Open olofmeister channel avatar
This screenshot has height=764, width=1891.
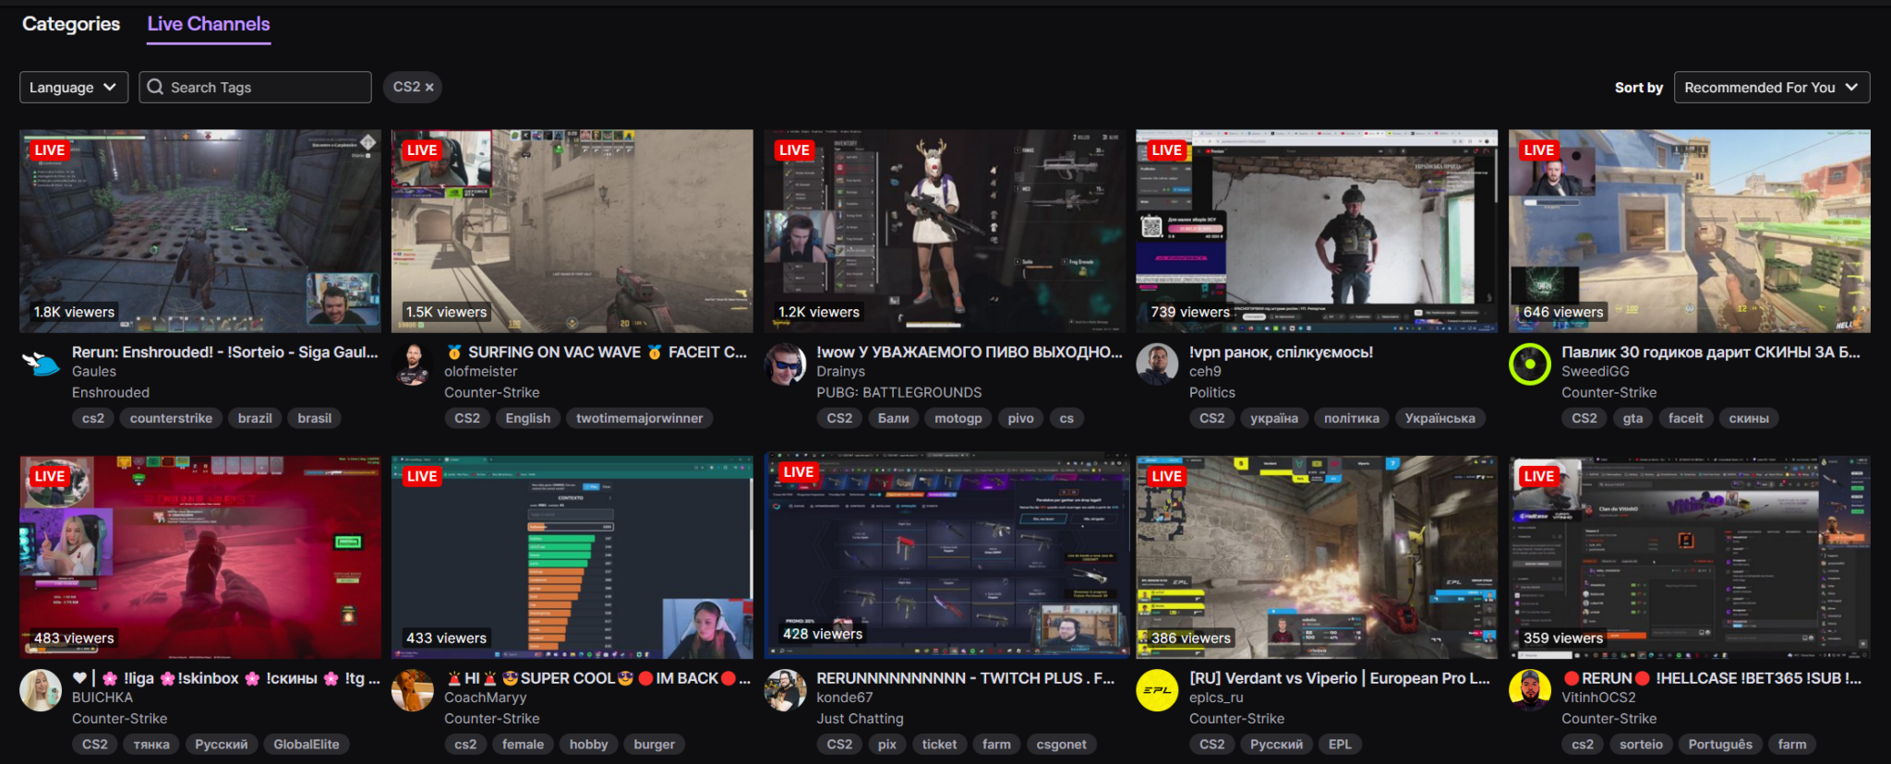coord(413,364)
